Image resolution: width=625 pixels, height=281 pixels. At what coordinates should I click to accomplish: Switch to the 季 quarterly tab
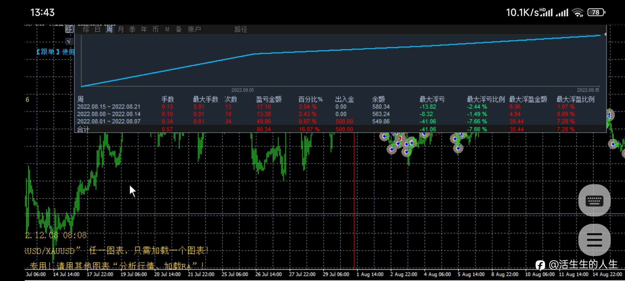coord(132,29)
